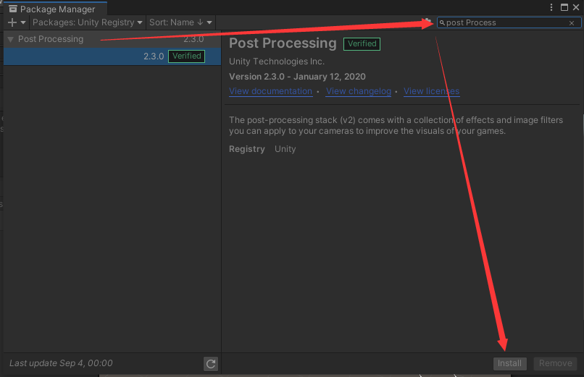Click the Package Manager tab
Screen dimensions: 584x377
pyautogui.click(x=56, y=9)
